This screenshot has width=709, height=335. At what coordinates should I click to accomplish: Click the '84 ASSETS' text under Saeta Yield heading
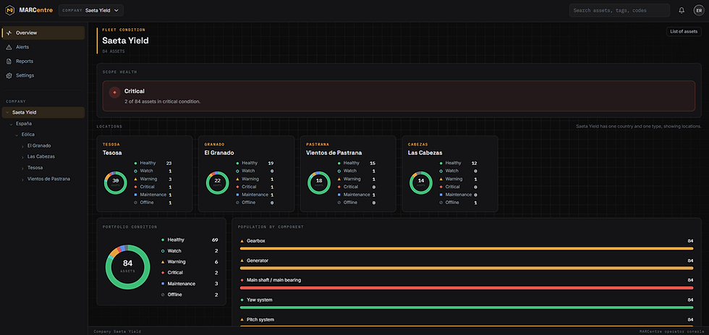pos(114,51)
